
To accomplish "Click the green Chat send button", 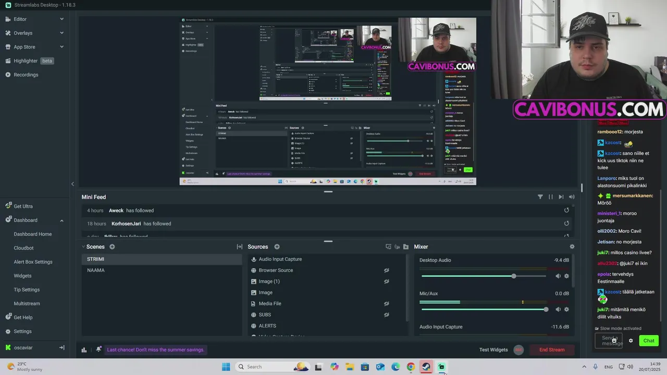I will point(649,341).
